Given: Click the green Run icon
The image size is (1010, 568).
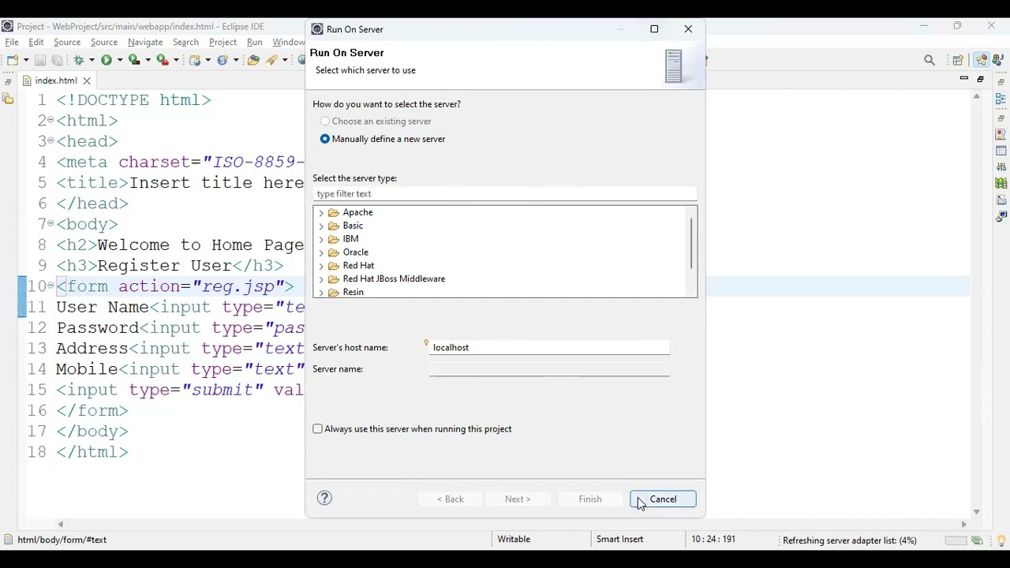Looking at the screenshot, I should click(107, 60).
